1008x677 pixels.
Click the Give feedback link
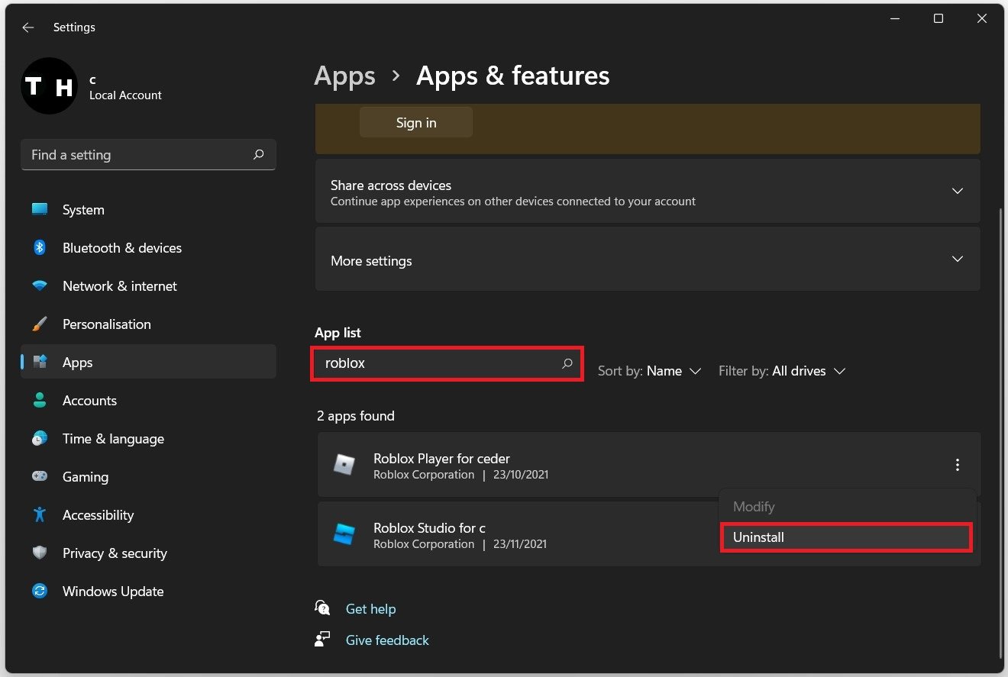pyautogui.click(x=387, y=640)
